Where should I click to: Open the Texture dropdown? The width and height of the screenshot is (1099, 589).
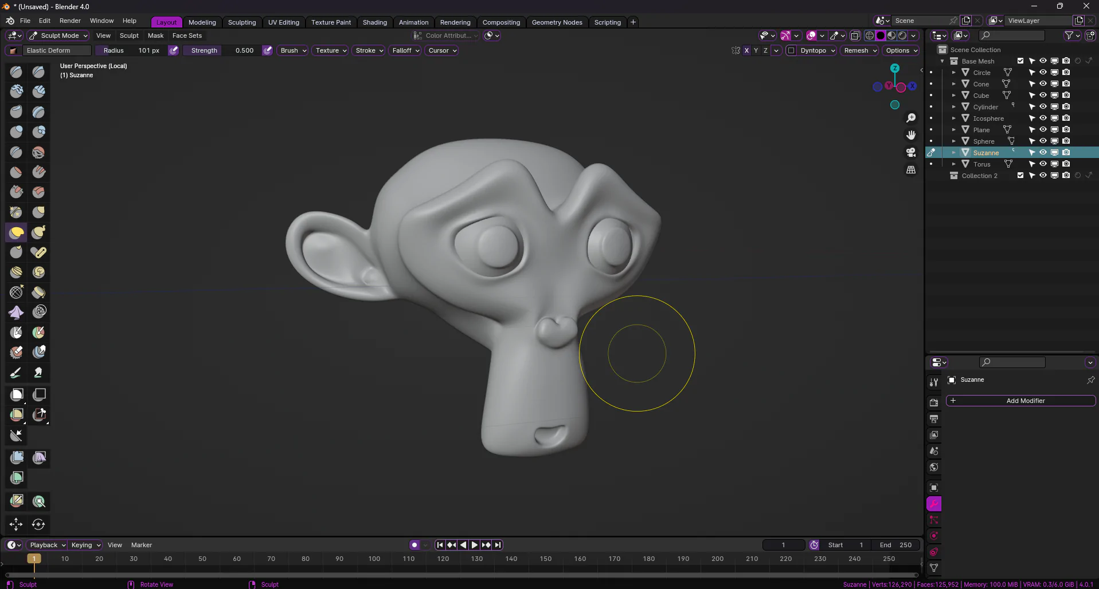coord(331,50)
